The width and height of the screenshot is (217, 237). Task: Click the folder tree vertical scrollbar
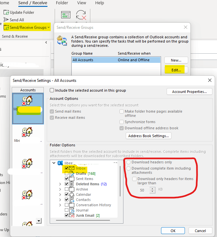pos(120,181)
